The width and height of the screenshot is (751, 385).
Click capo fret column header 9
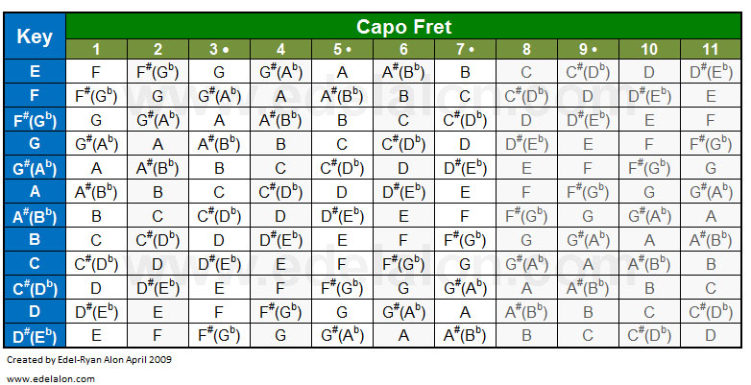click(588, 49)
